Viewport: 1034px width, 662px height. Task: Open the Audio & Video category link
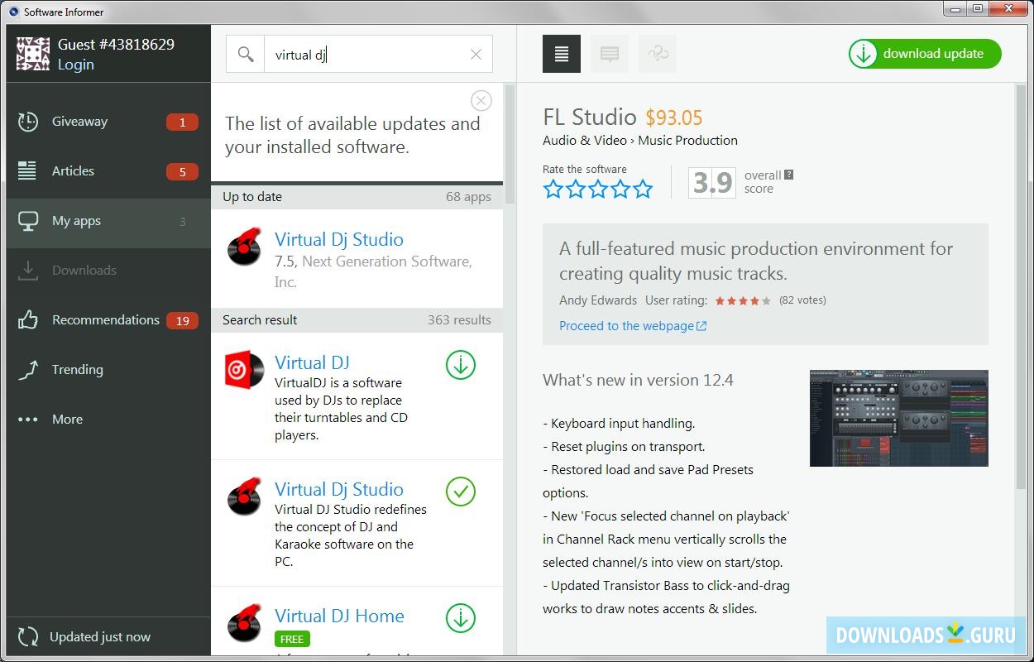(x=585, y=141)
